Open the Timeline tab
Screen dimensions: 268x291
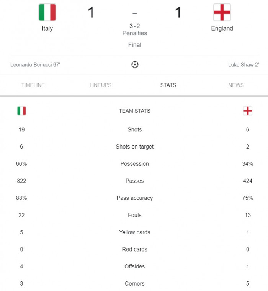coord(33,85)
